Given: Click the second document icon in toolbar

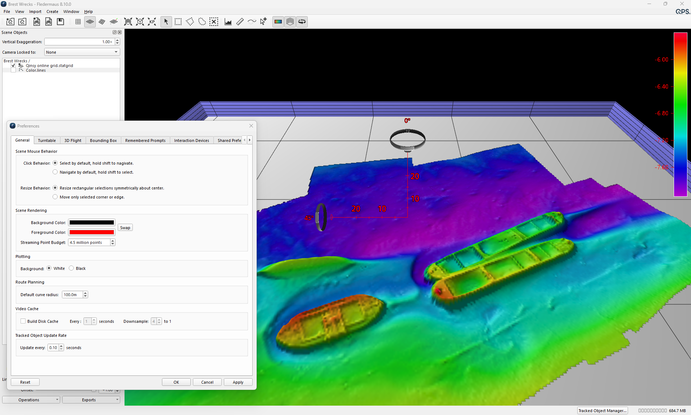Looking at the screenshot, I should pyautogui.click(x=49, y=22).
